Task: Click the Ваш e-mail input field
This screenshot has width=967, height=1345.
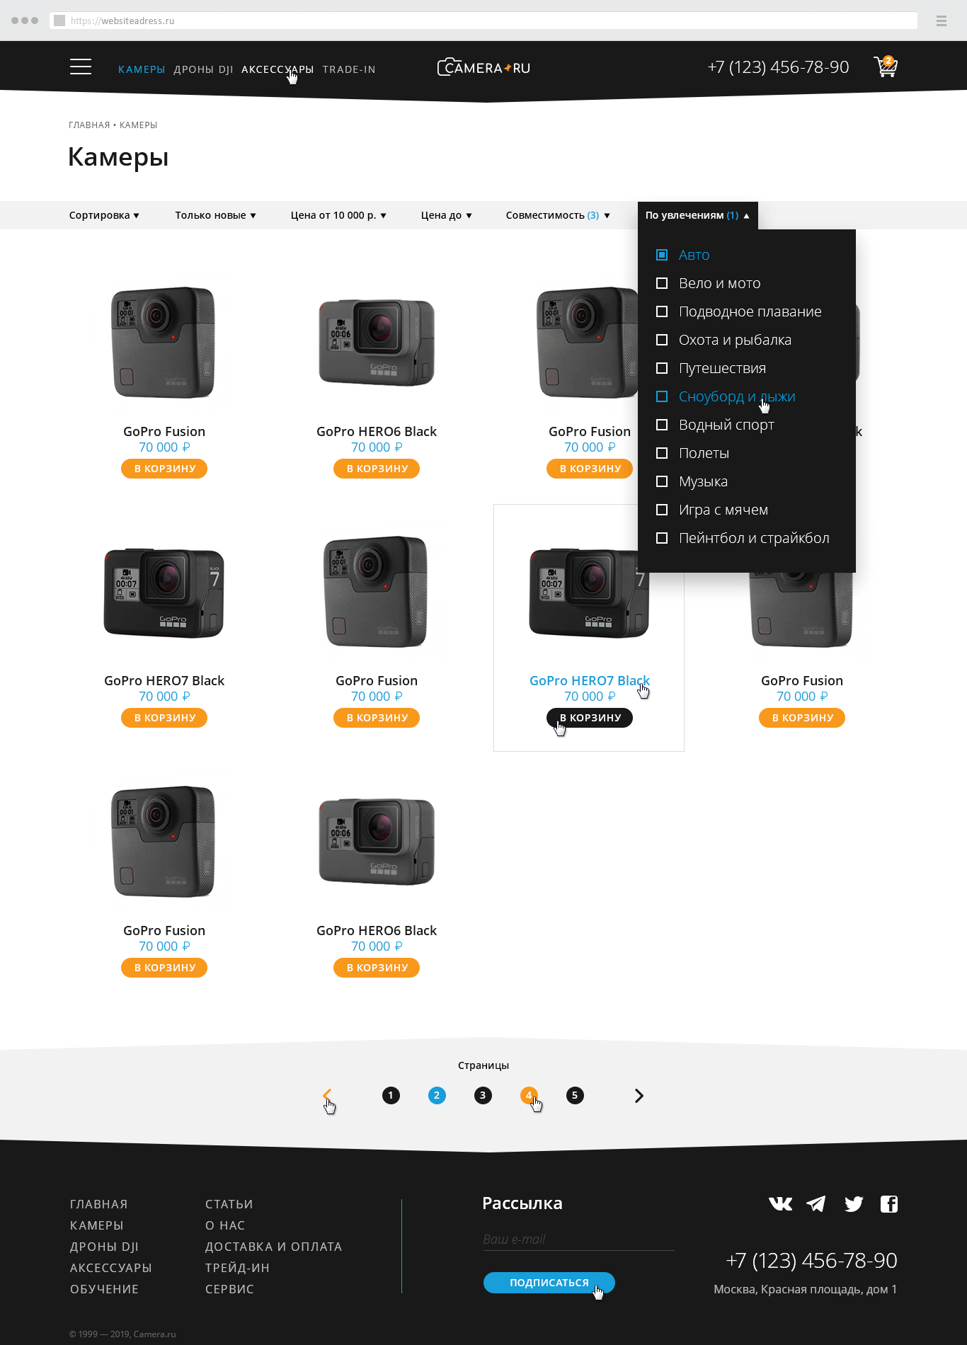Action: [x=578, y=1240]
